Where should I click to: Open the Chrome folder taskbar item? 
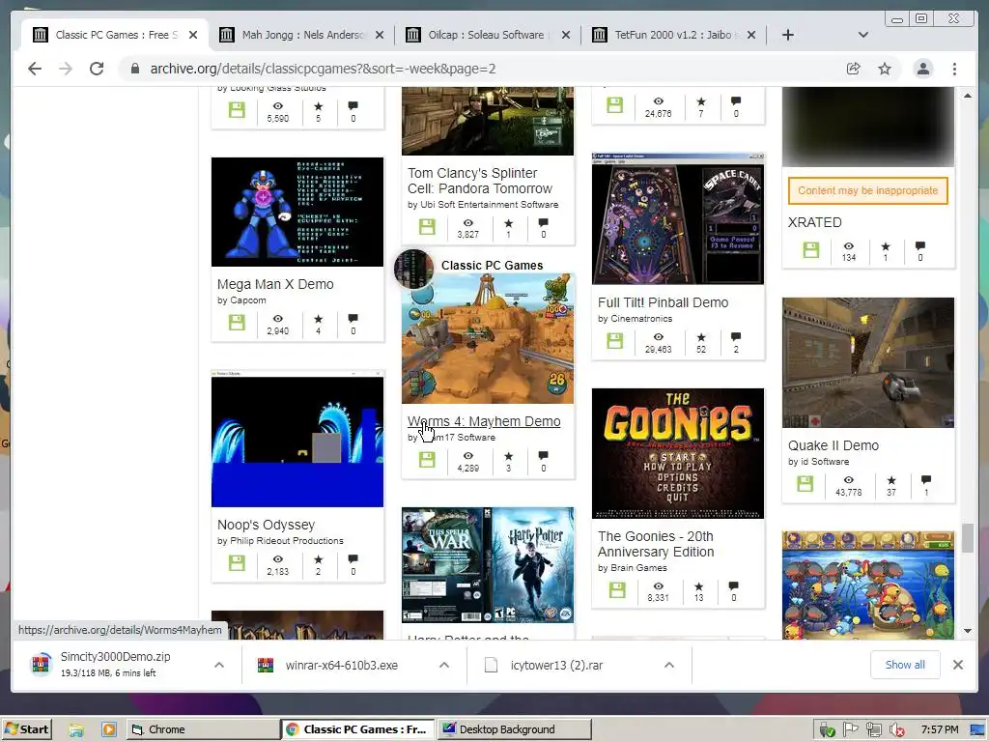203,729
